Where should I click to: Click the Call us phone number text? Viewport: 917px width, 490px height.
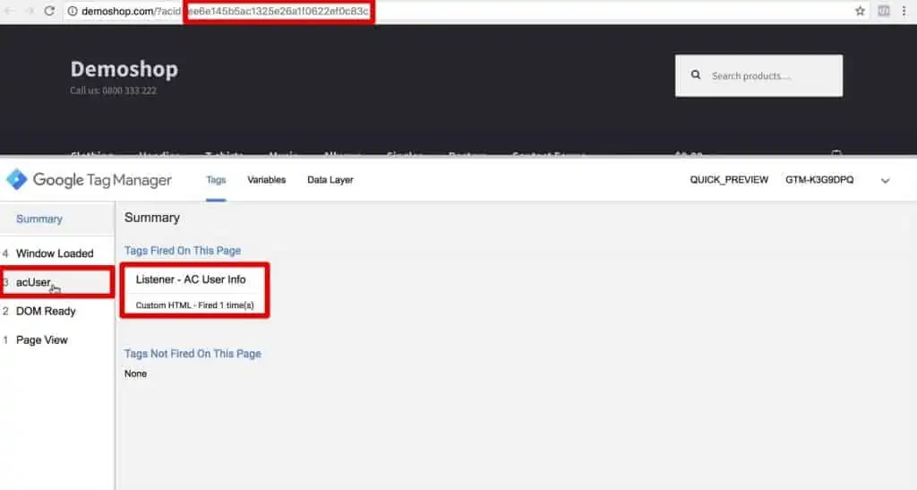click(113, 90)
